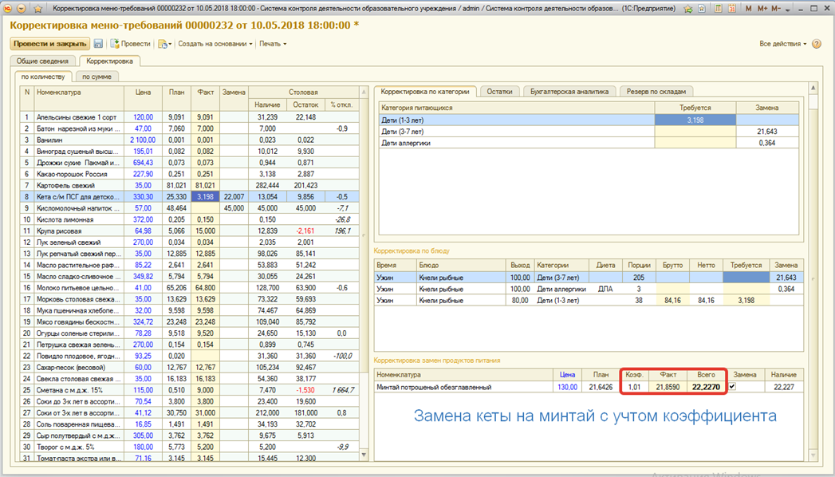This screenshot has width=835, height=477.
Task: Add to favorites star with green arrow
Action: [688, 9]
